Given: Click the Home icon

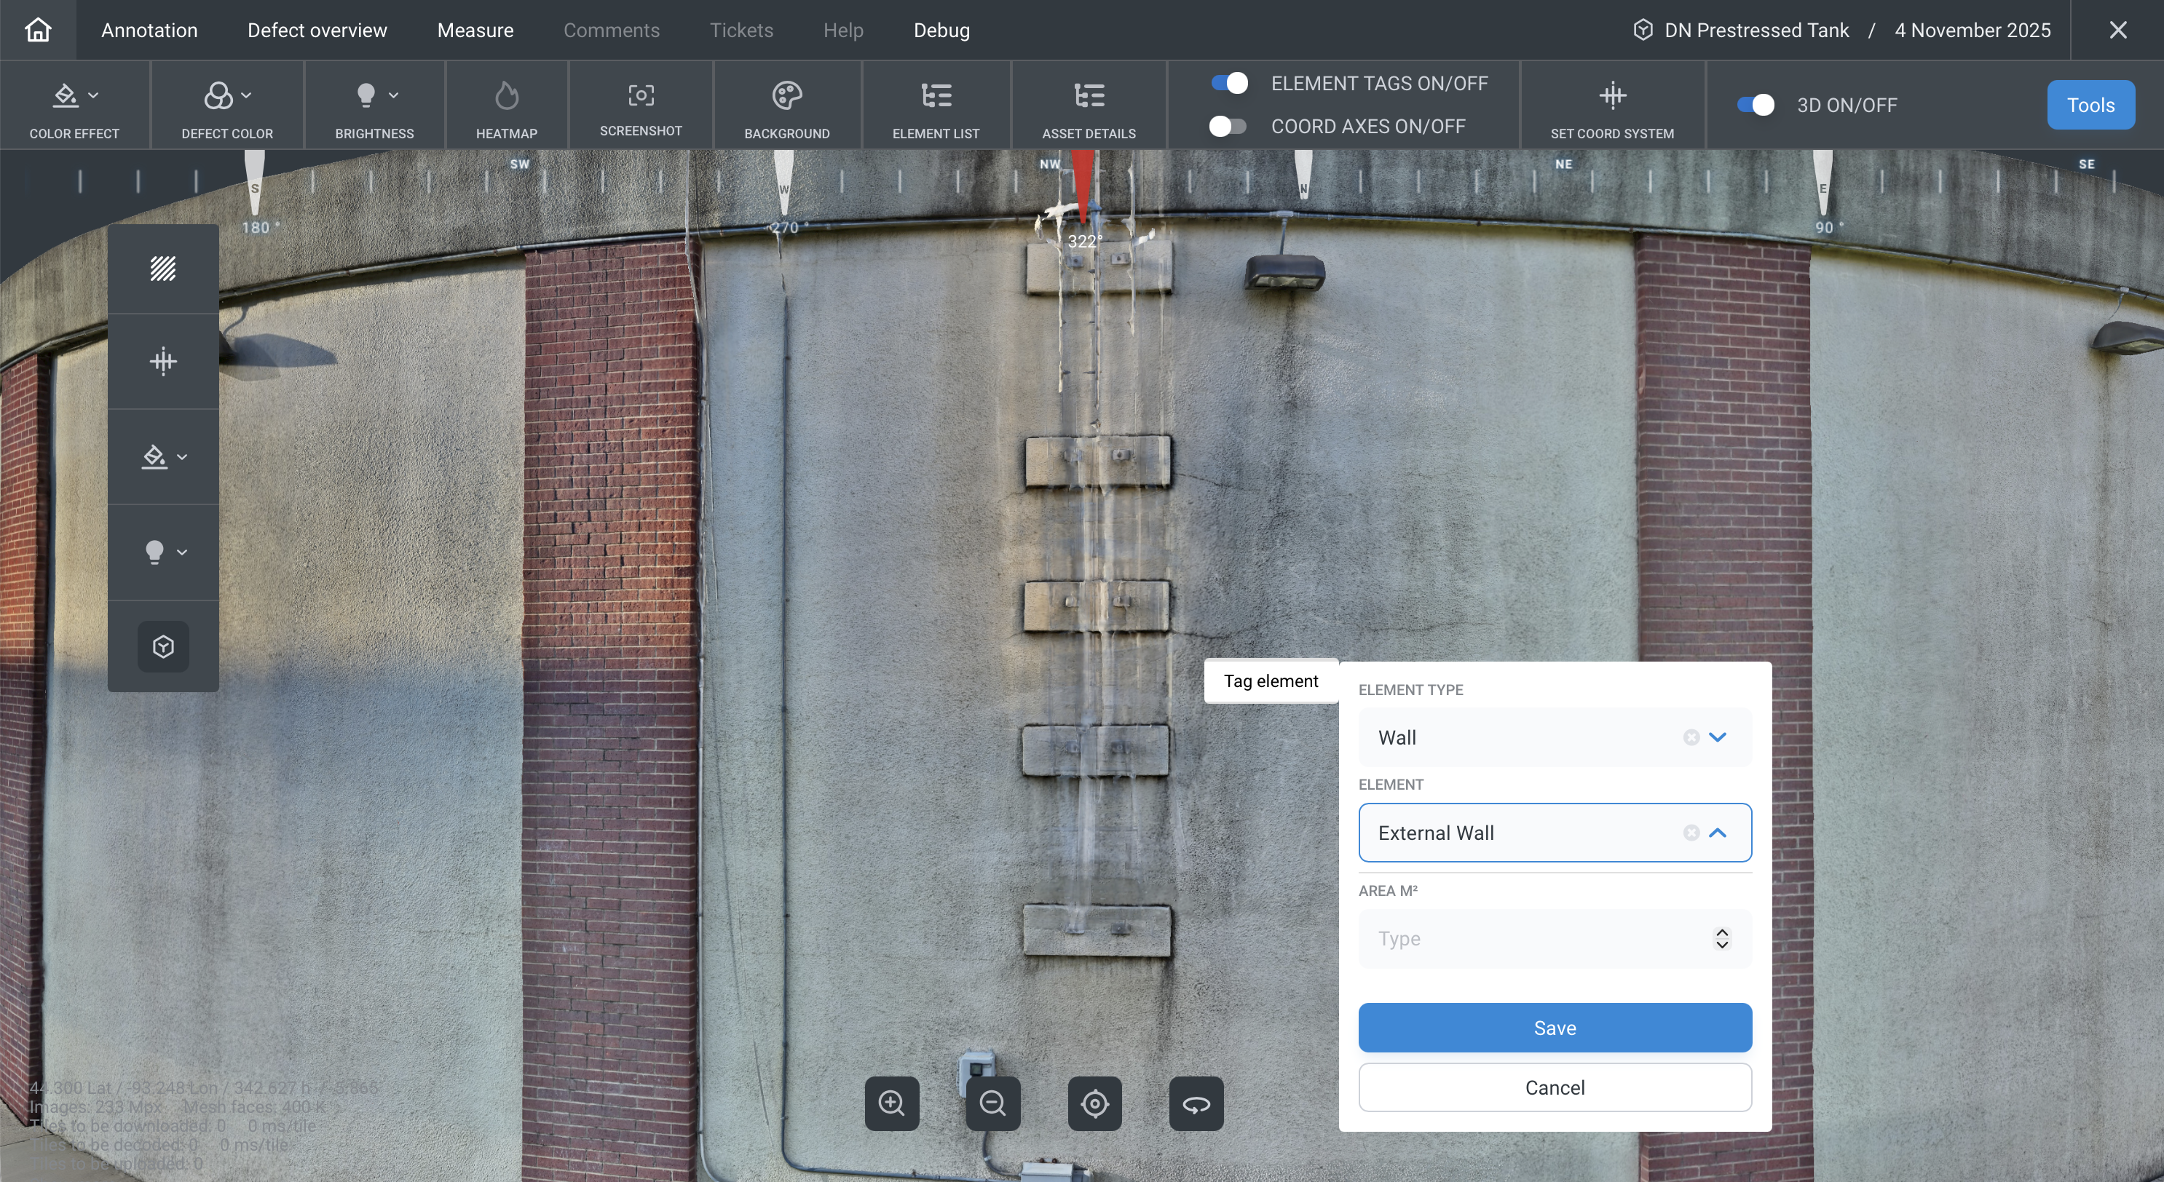Looking at the screenshot, I should click(38, 31).
